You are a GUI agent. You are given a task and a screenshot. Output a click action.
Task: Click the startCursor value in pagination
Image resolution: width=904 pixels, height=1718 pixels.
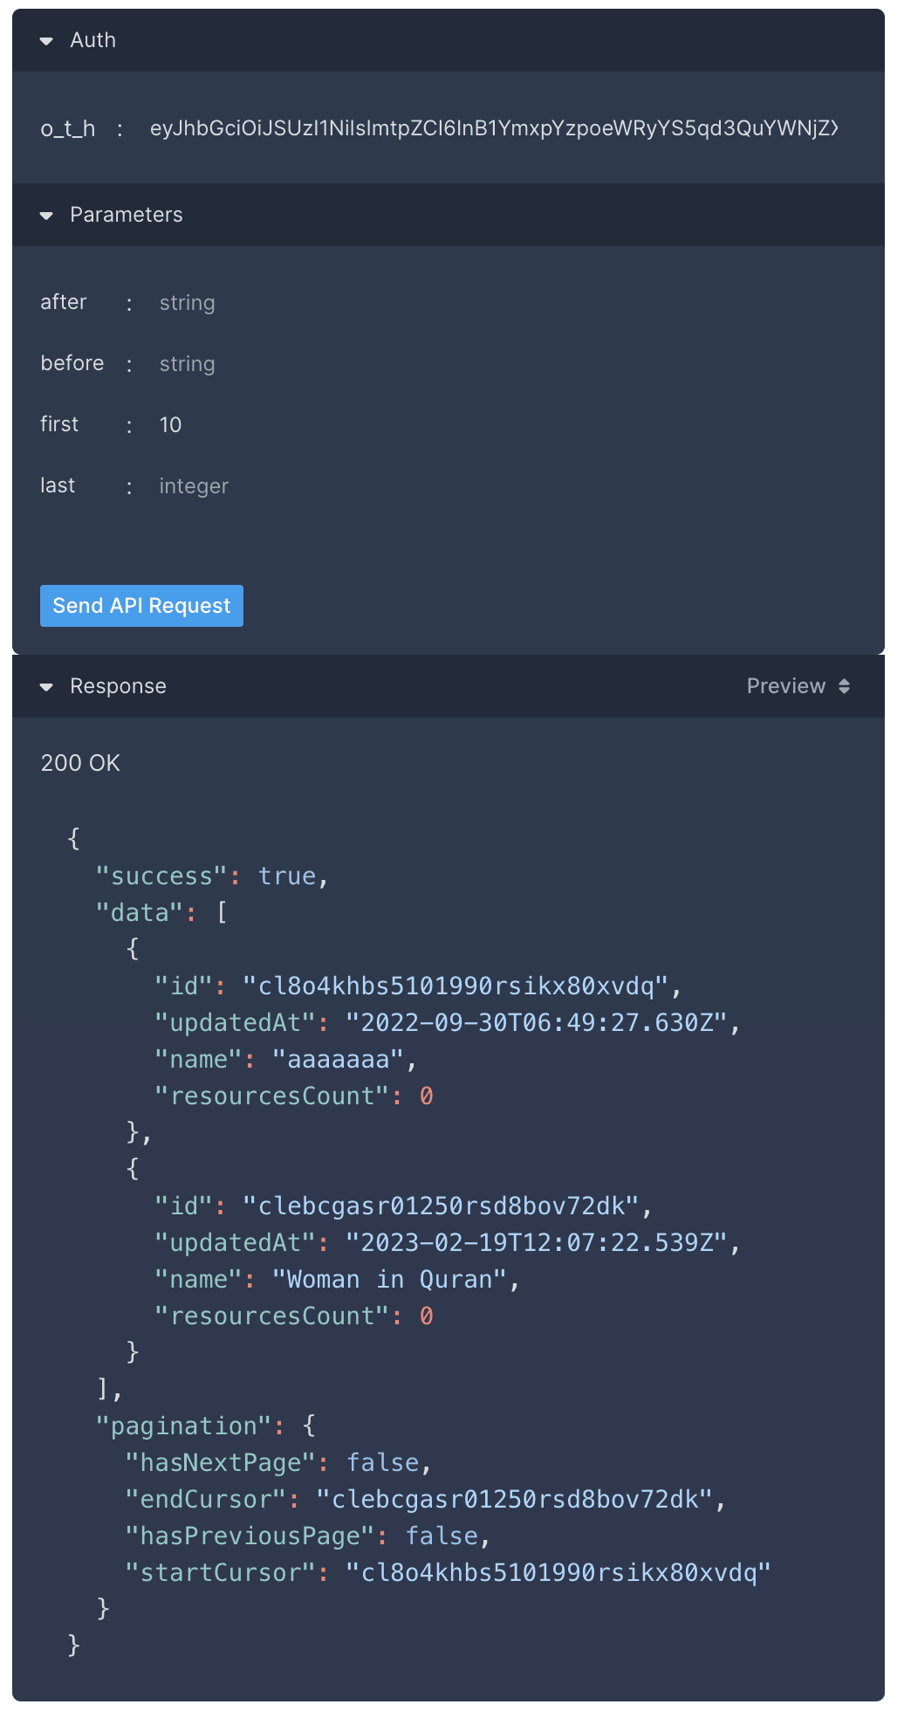pos(558,1573)
